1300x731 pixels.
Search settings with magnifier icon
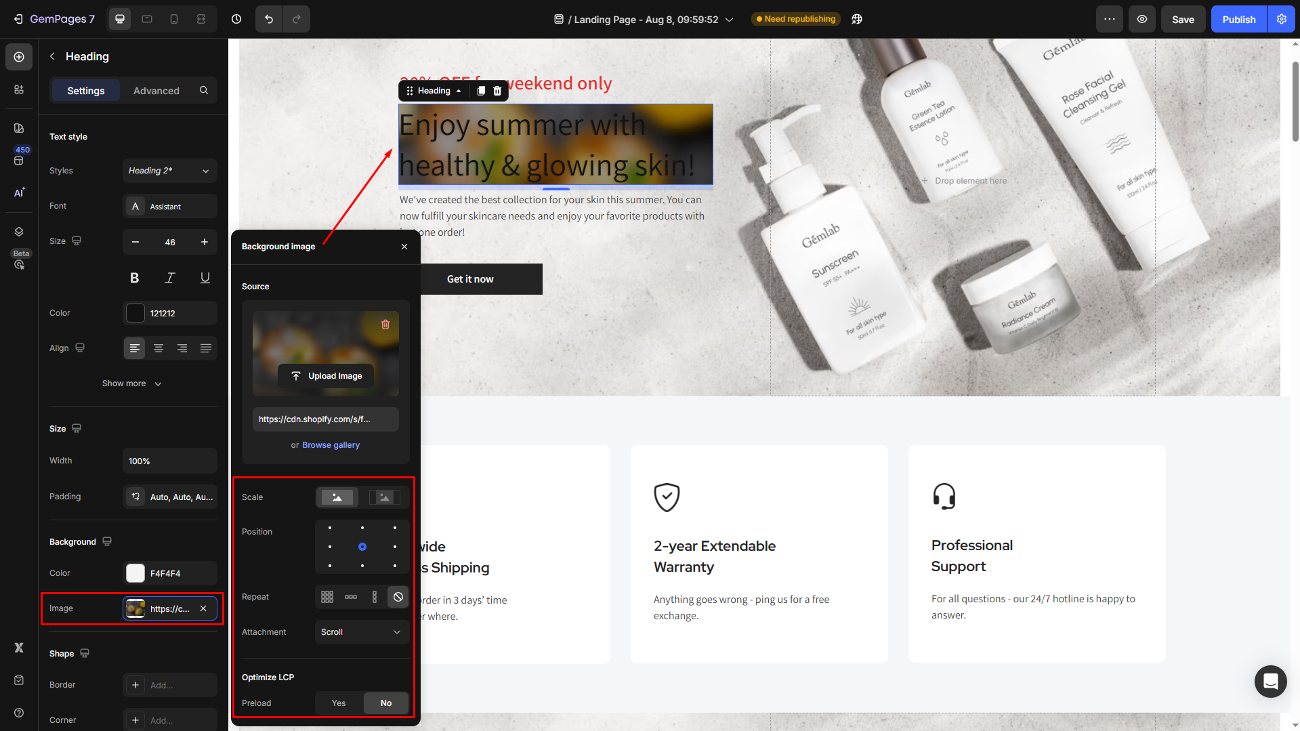coord(204,90)
